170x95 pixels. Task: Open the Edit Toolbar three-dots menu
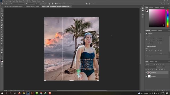[x=2, y=57]
